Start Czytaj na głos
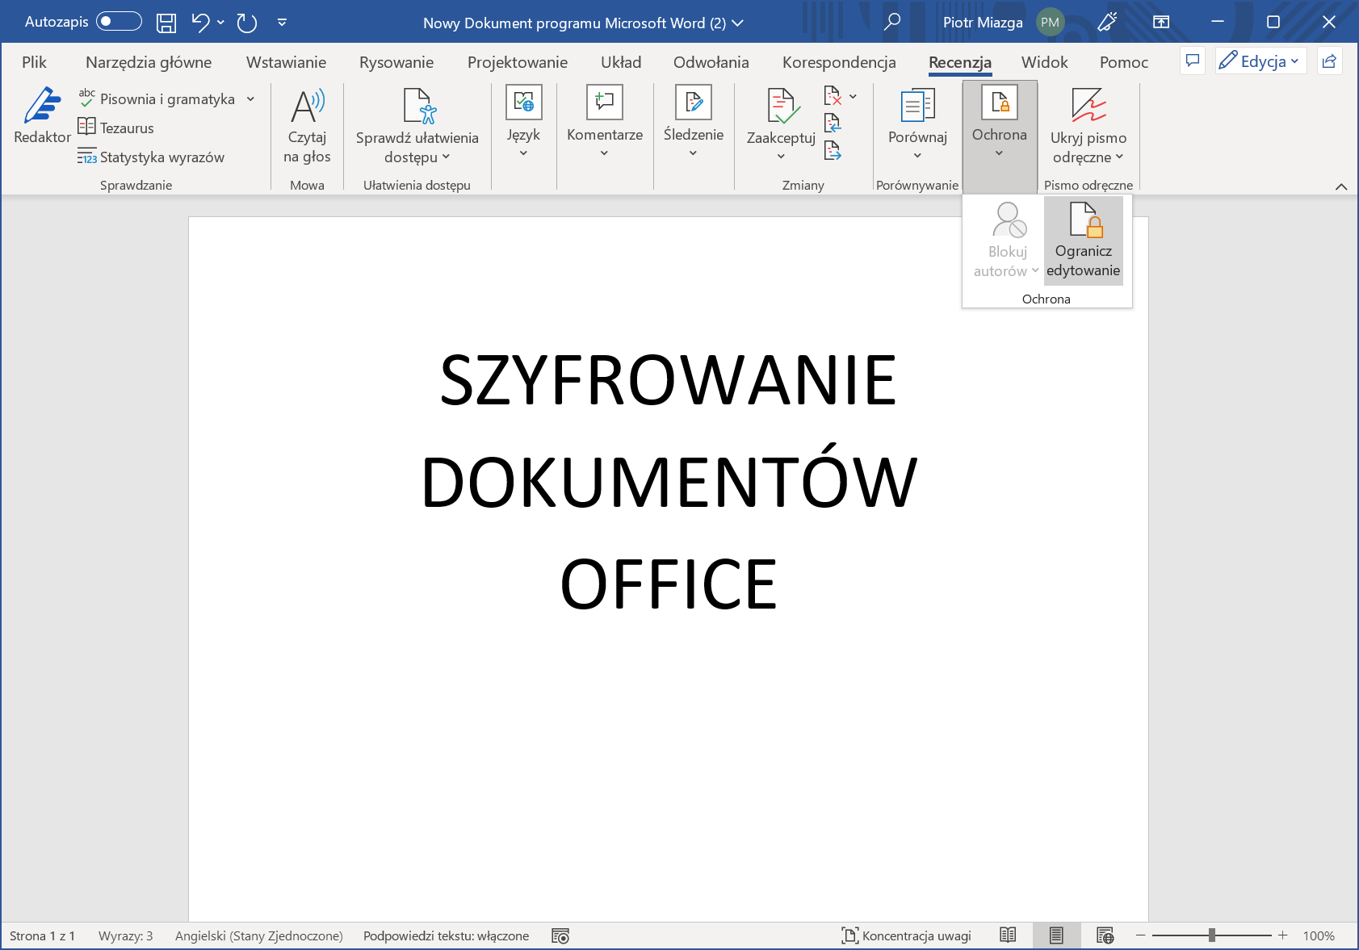The image size is (1359, 950). pyautogui.click(x=307, y=126)
